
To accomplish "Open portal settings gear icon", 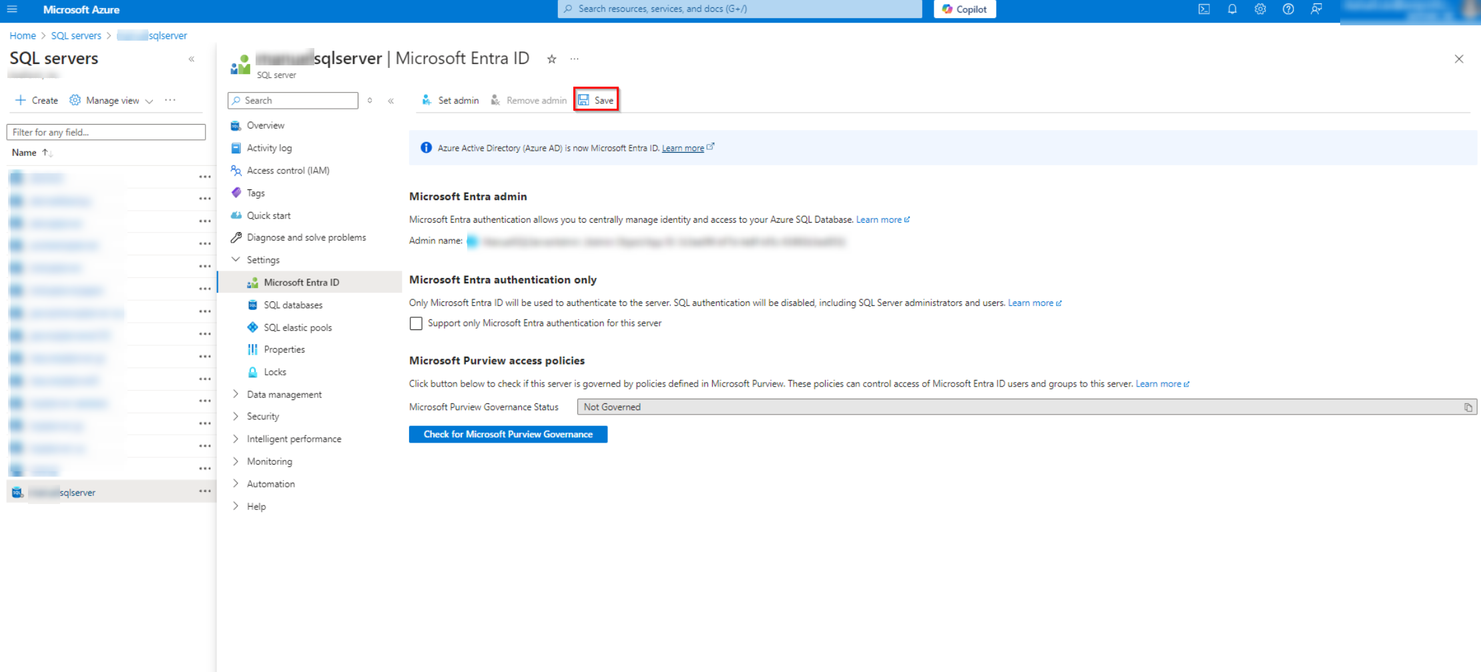I will (1260, 9).
